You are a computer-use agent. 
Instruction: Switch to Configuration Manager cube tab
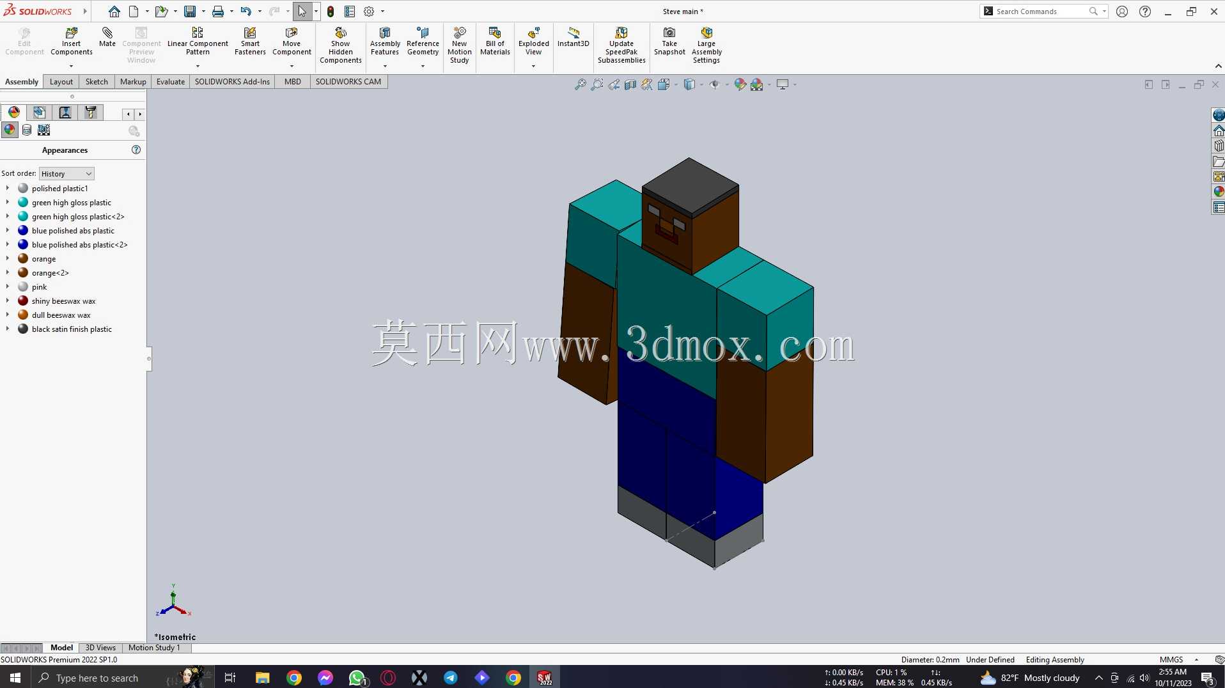click(x=39, y=113)
